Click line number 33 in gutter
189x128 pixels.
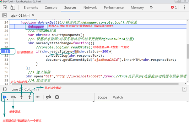pos(6,60)
